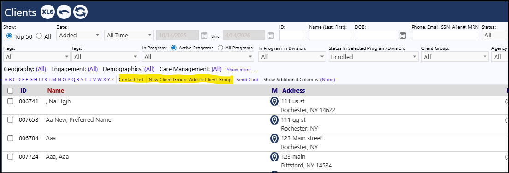This screenshot has height=173, width=509.
Task: Click the Engagement (All) filter link
Action: click(x=93, y=69)
